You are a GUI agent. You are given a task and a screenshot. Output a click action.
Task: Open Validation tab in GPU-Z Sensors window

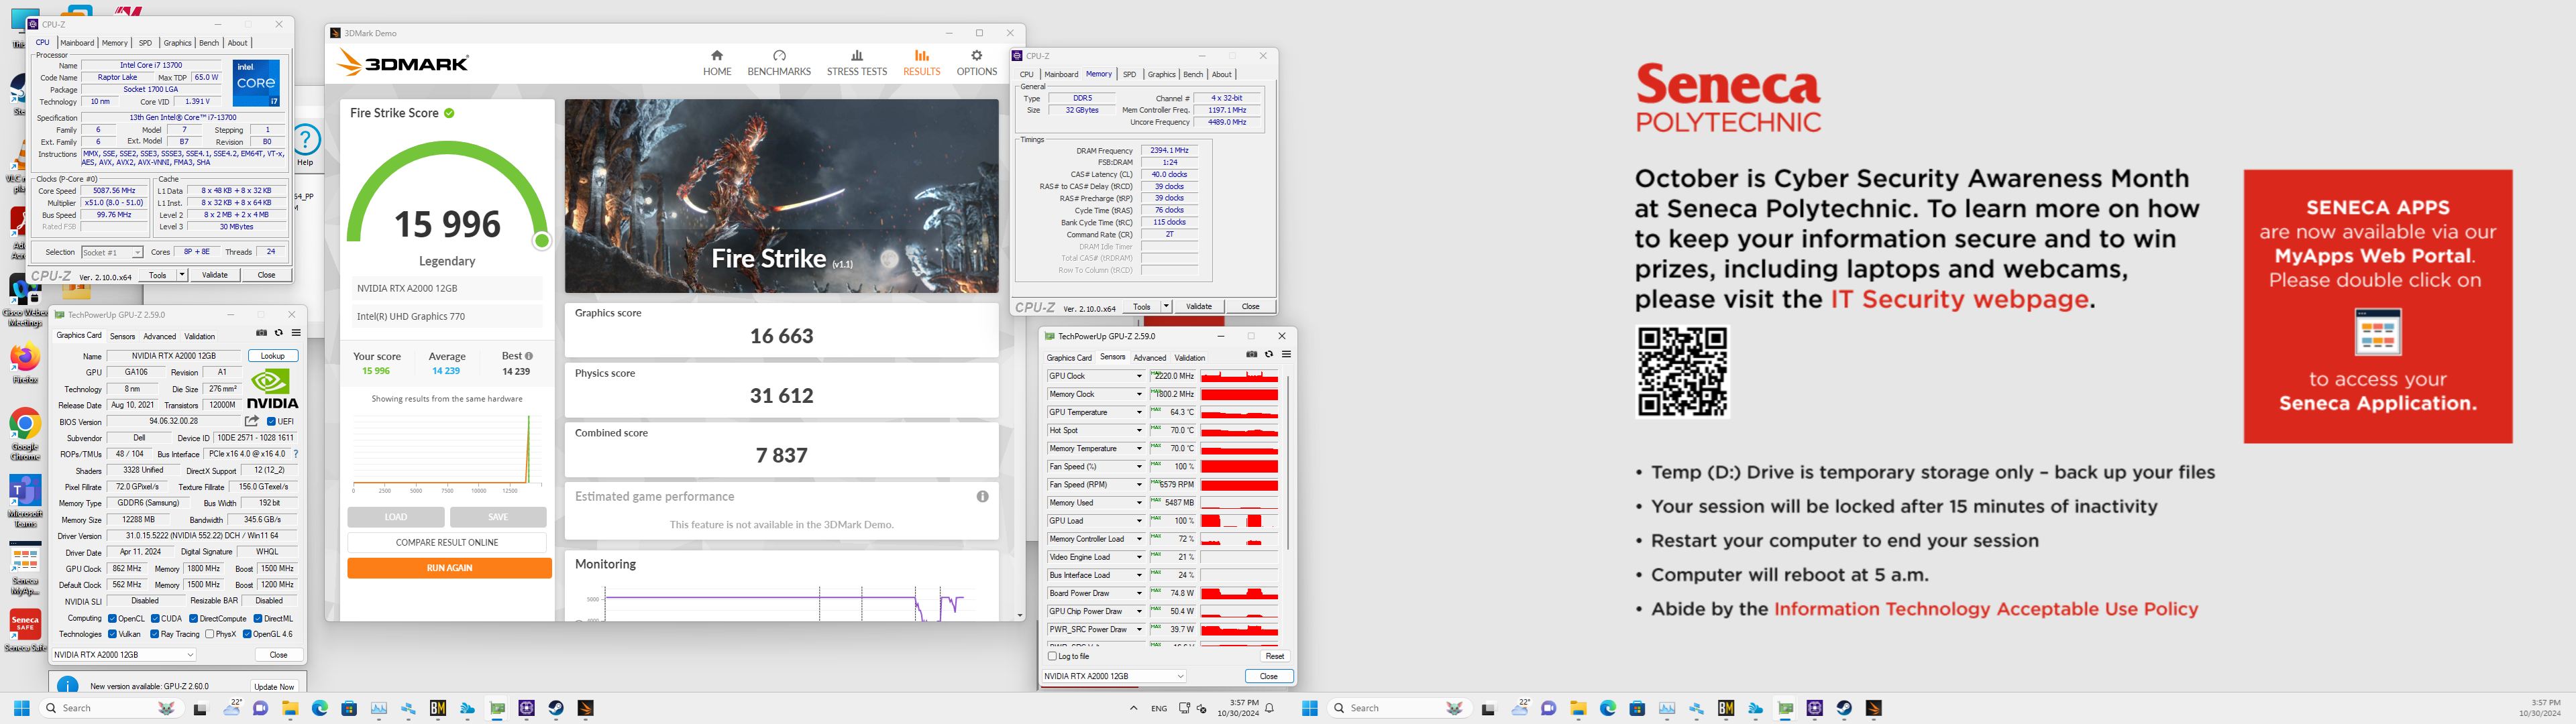pyautogui.click(x=1189, y=358)
